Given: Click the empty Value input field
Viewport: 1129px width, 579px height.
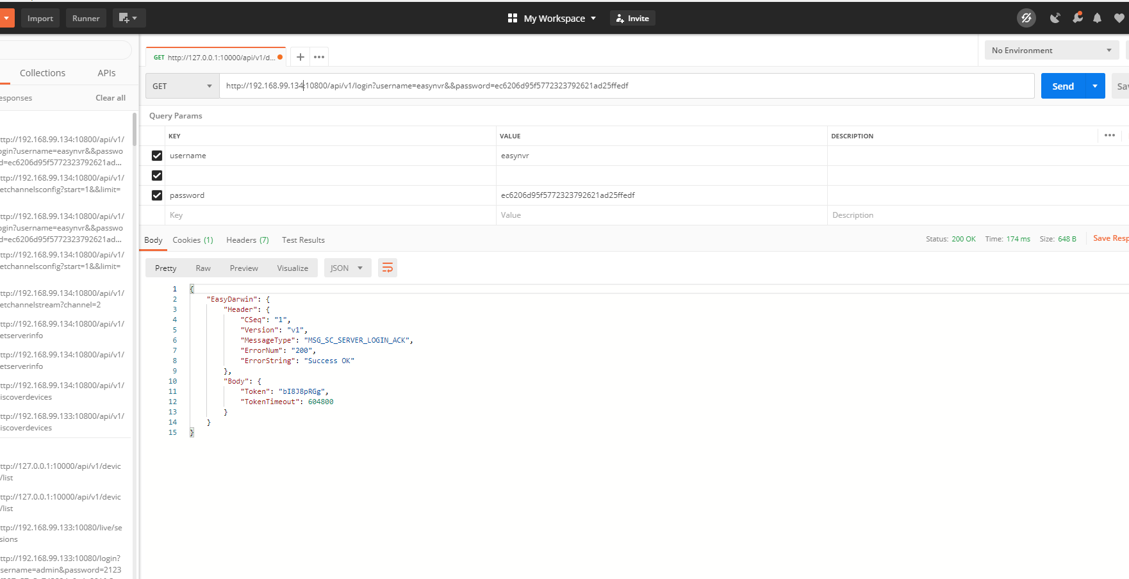Looking at the screenshot, I should (x=661, y=215).
